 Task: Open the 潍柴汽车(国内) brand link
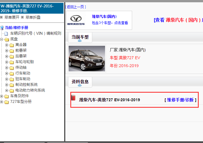click(104, 16)
